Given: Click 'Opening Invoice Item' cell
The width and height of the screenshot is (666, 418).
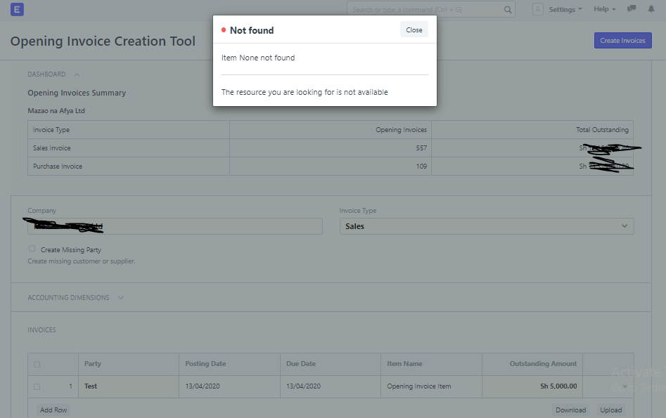Looking at the screenshot, I should coord(431,386).
